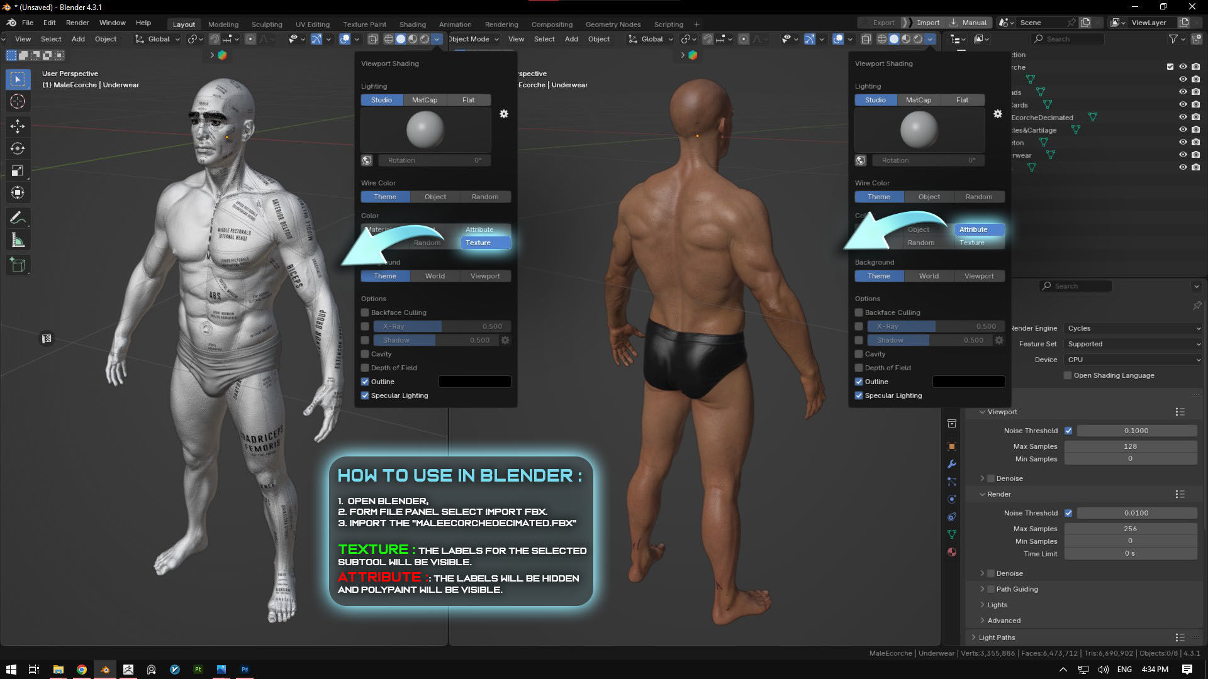Viewport: 1208px width, 679px height.
Task: Switch left viewport to wireframe shading
Action: [x=389, y=39]
